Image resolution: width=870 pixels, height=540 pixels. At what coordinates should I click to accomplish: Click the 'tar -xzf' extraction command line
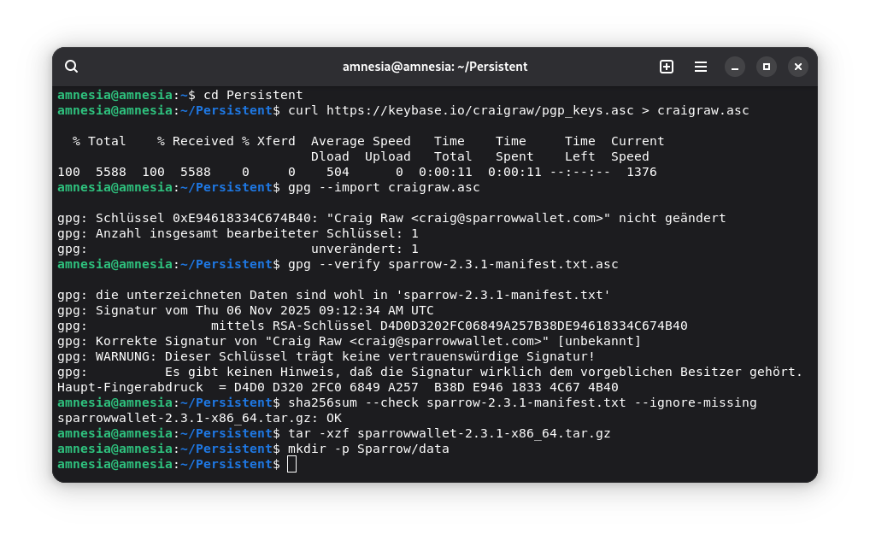(450, 433)
